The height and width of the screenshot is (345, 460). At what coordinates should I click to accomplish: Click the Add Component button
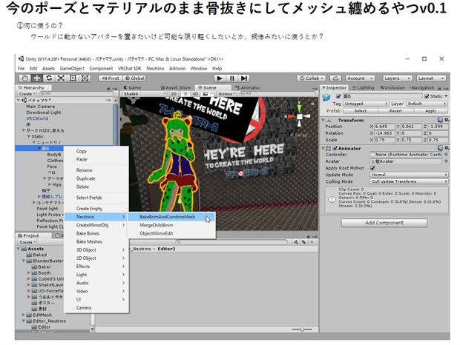tap(384, 223)
